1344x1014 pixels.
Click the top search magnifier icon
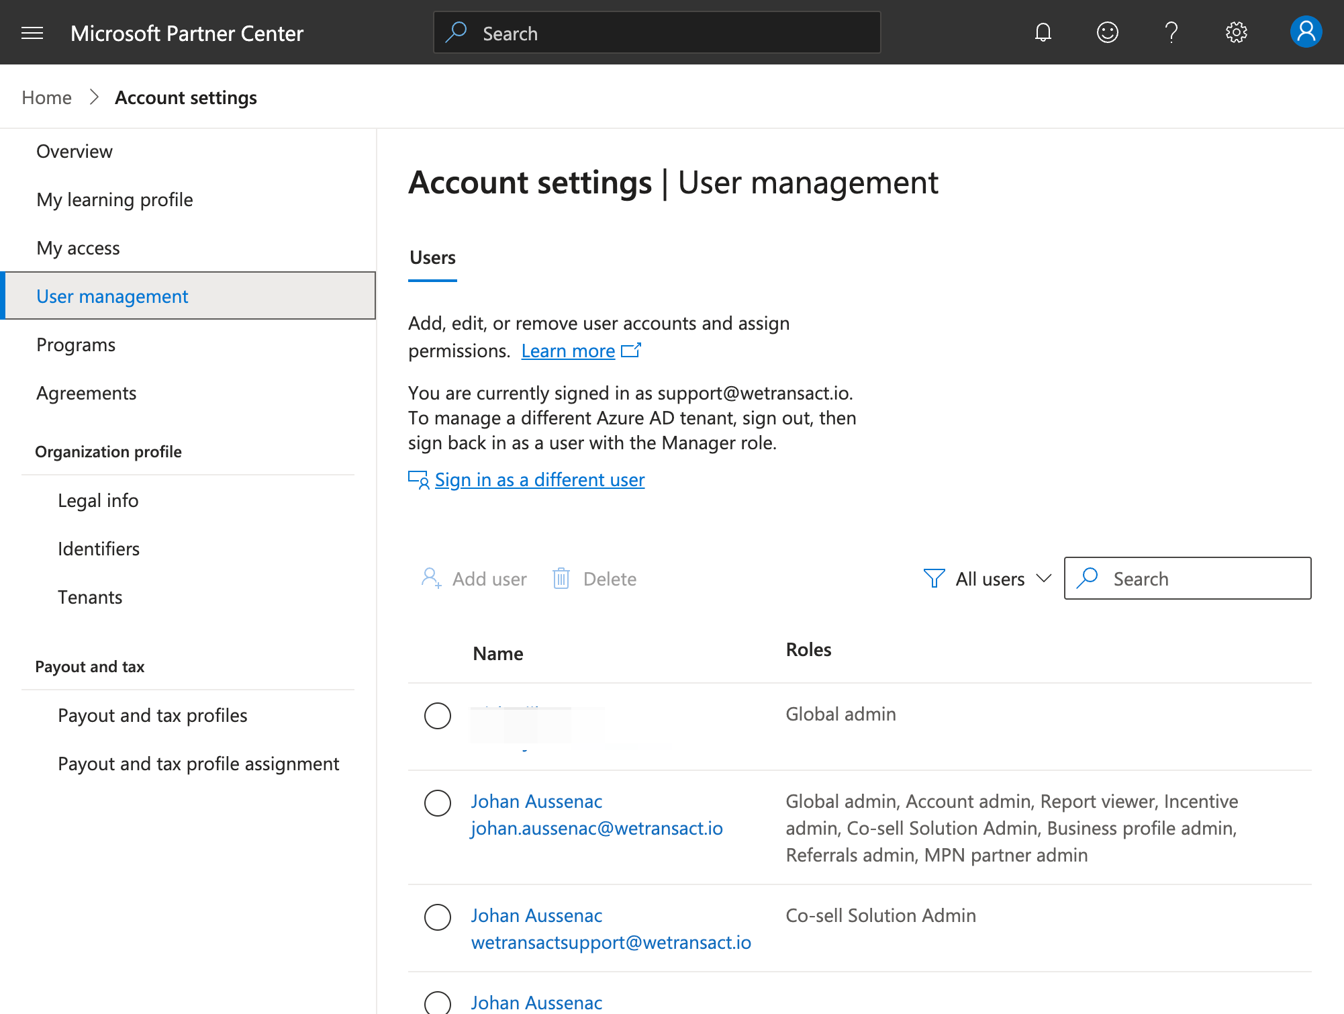pos(457,32)
